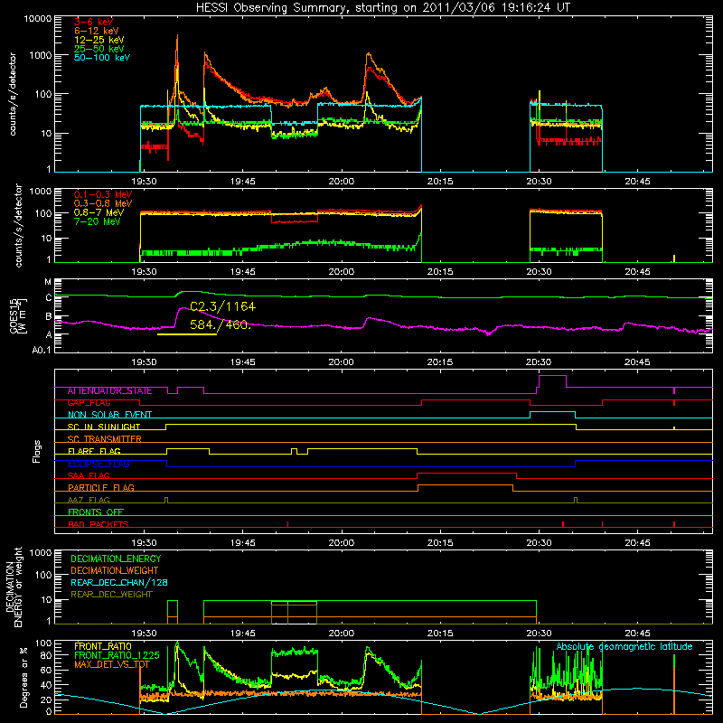
Task: Select the green 25-50 keV legend label
Action: click(99, 49)
